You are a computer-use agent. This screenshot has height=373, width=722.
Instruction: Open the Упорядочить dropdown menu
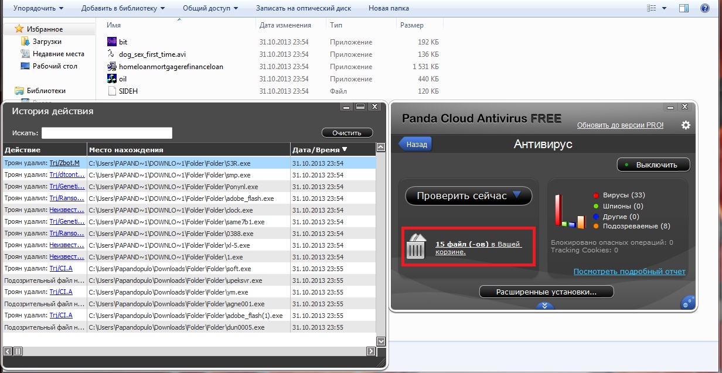point(38,8)
